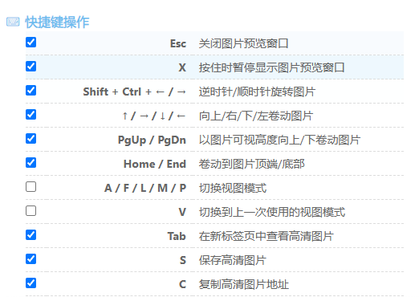Viewport: 419px width, 297px height.
Task: Uncheck the C copy image address checkbox
Action: click(x=31, y=283)
